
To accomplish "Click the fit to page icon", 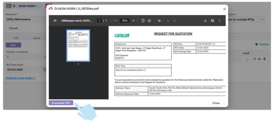I will pyautogui.click(x=143, y=21).
